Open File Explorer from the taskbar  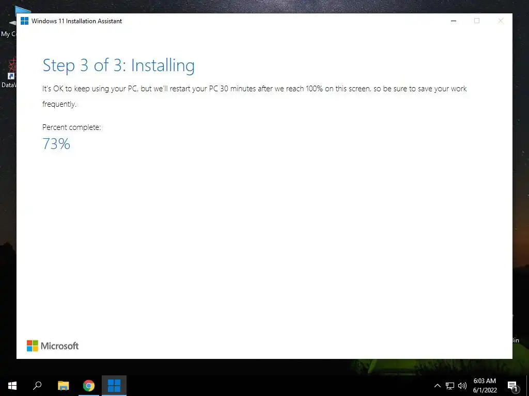coord(64,386)
